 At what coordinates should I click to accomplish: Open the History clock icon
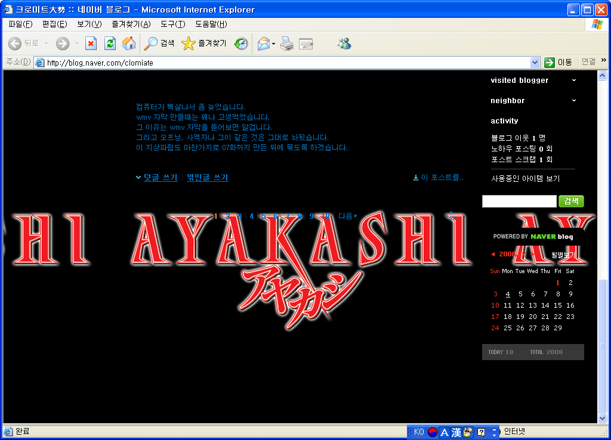coord(241,43)
